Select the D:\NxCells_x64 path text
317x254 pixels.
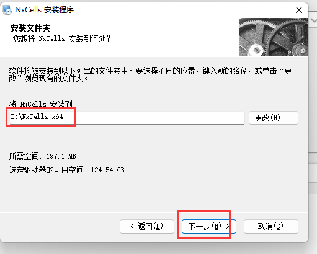coord(37,116)
